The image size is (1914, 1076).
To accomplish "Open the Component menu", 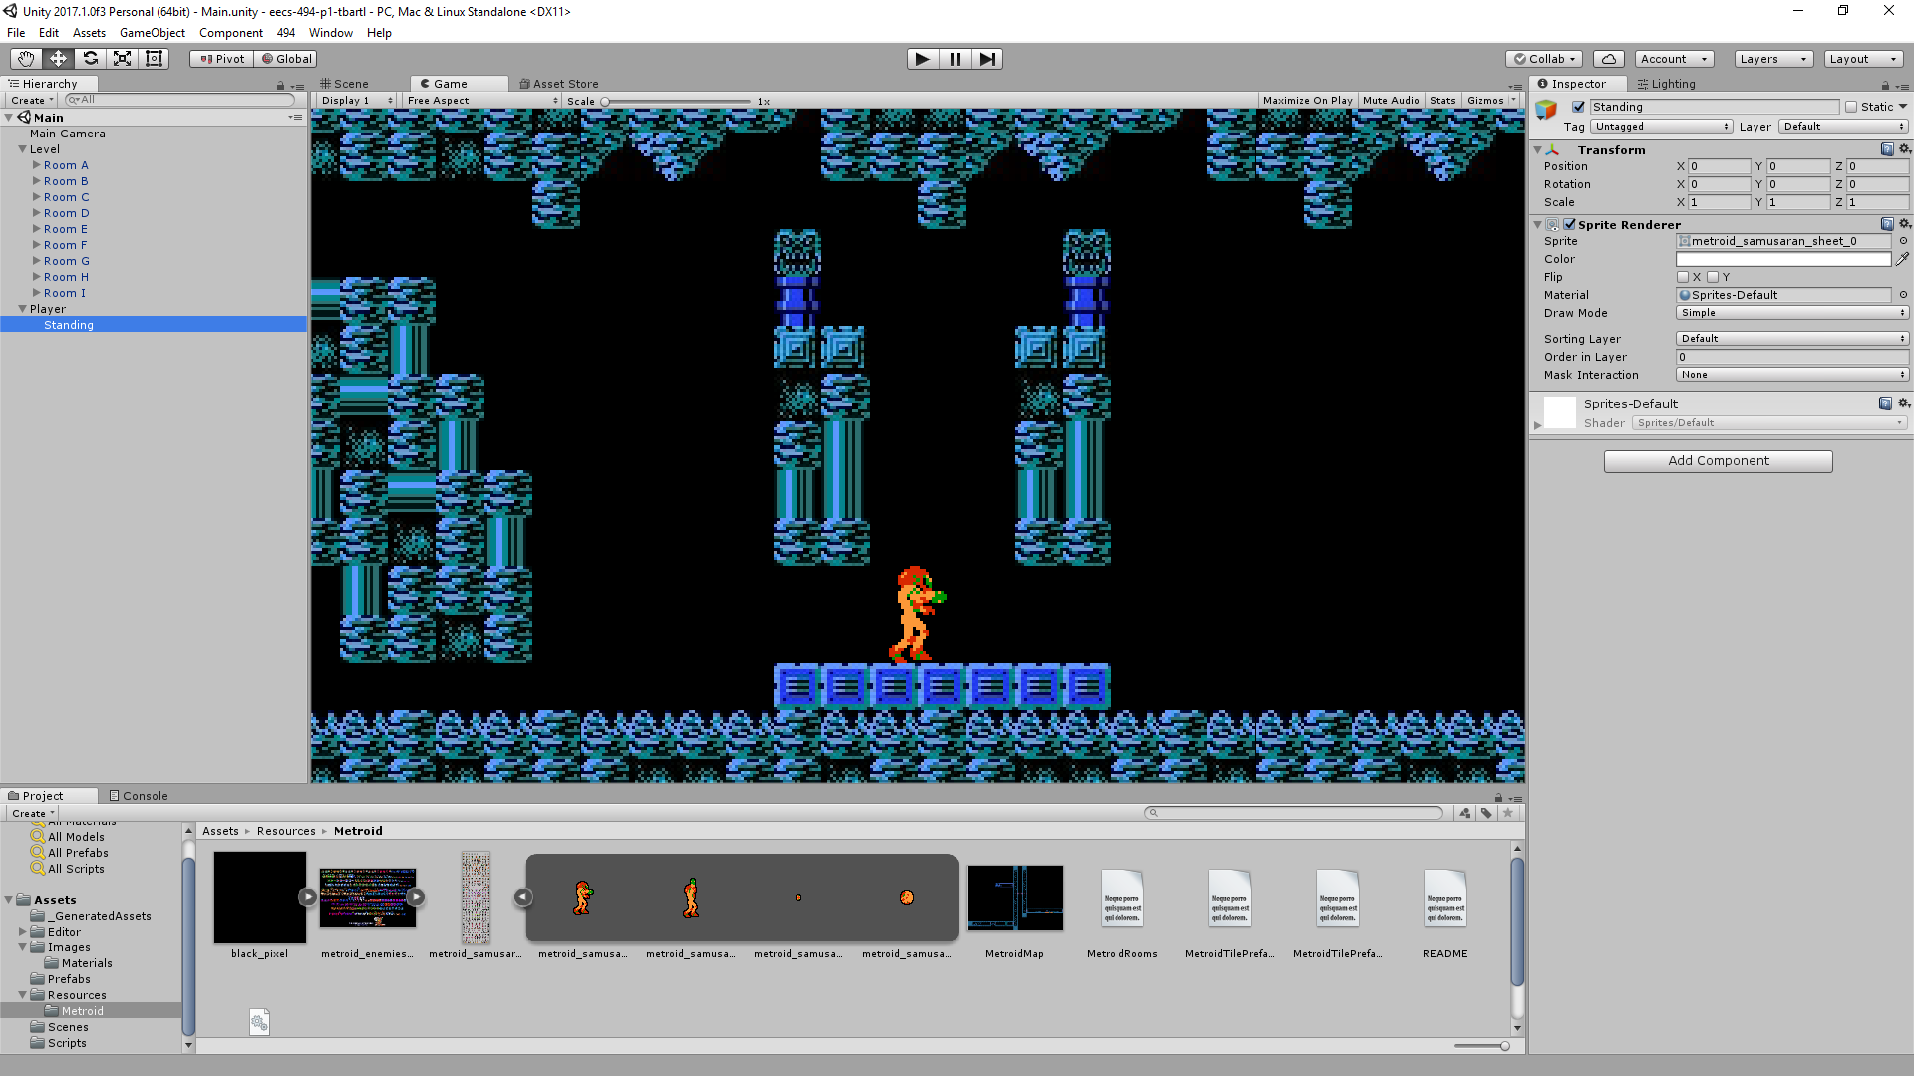I will pyautogui.click(x=230, y=33).
